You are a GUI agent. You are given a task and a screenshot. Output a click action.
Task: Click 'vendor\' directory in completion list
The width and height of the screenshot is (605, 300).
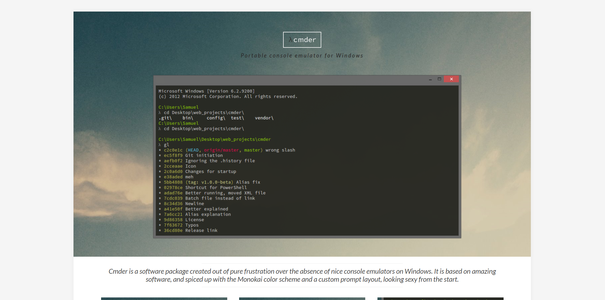(x=264, y=118)
